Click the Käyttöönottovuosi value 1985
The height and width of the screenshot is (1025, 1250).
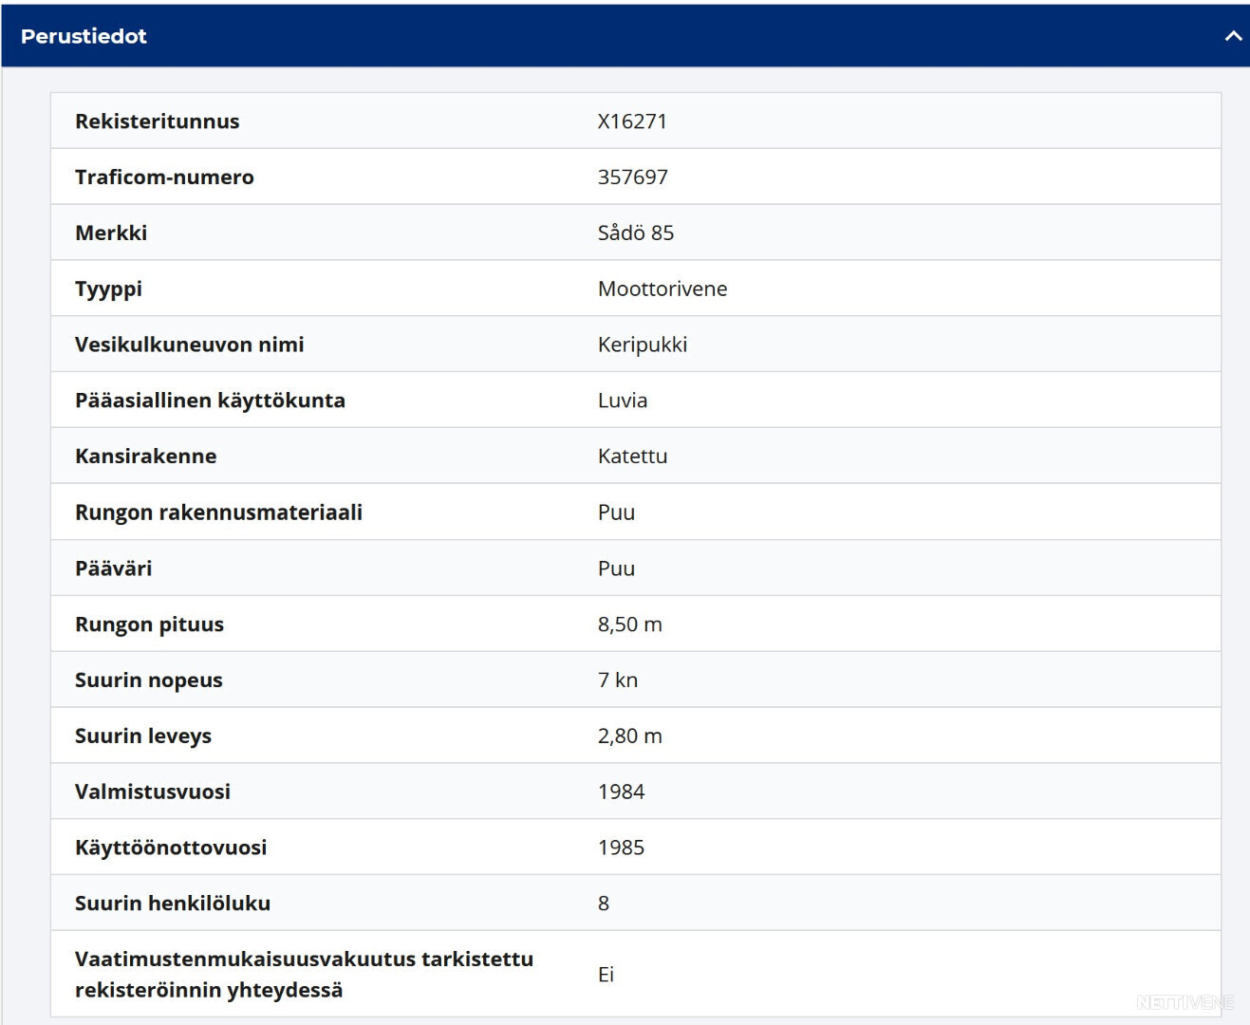pyautogui.click(x=622, y=848)
